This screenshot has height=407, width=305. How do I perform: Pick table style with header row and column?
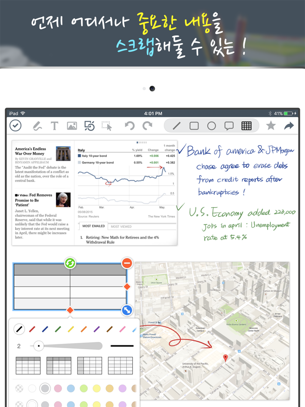tap(59, 365)
